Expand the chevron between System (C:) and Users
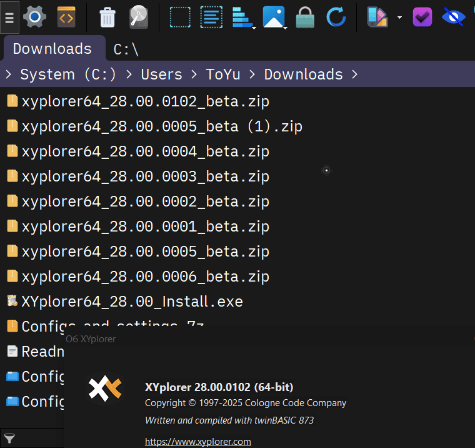Viewport: 475px width, 448px height. pos(129,74)
